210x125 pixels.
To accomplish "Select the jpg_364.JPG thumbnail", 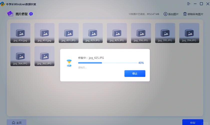I will click(20, 56).
